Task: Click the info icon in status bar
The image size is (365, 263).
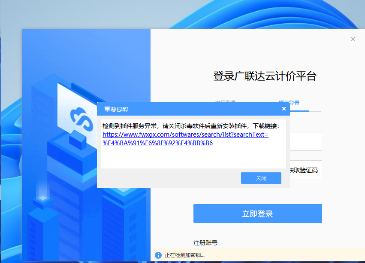Action: [158, 255]
